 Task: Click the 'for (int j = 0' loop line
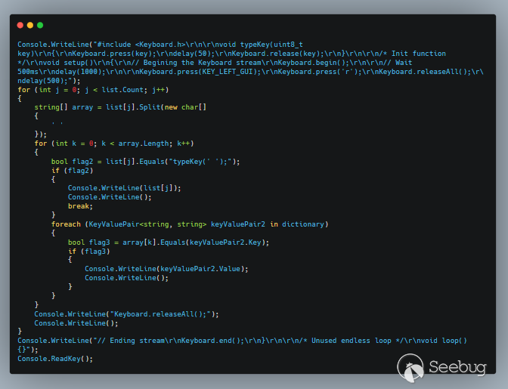point(89,90)
